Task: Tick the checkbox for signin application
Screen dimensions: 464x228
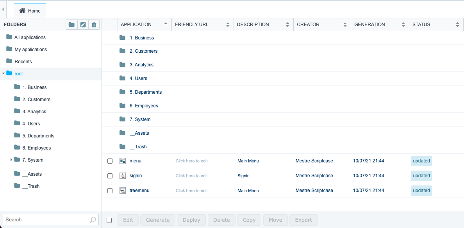Action: [x=110, y=176]
